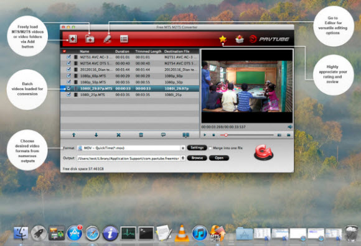
Task: Click the preview seek slider handle
Action: [226, 135]
